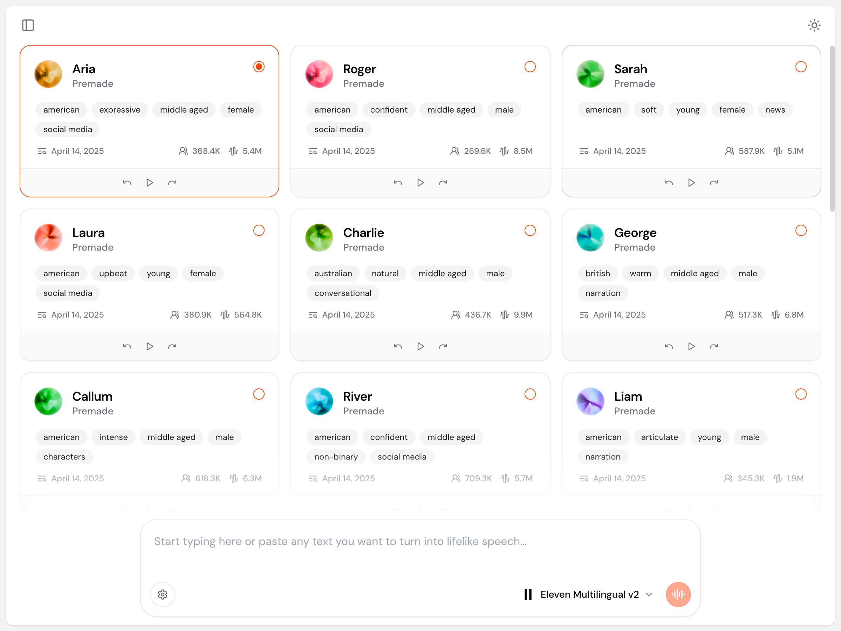841x631 pixels.
Task: Skip forward on Roger's preview
Action: (443, 183)
